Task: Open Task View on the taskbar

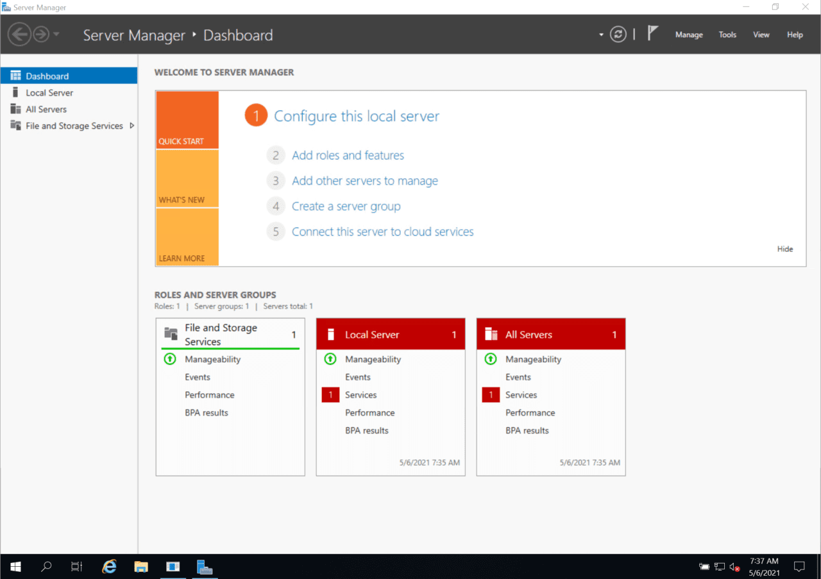Action: (77, 567)
